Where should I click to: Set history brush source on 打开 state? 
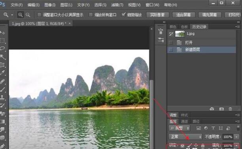(x=171, y=42)
